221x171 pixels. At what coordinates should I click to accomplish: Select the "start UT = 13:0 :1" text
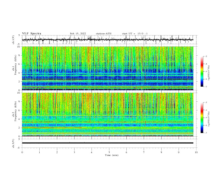point(135,34)
